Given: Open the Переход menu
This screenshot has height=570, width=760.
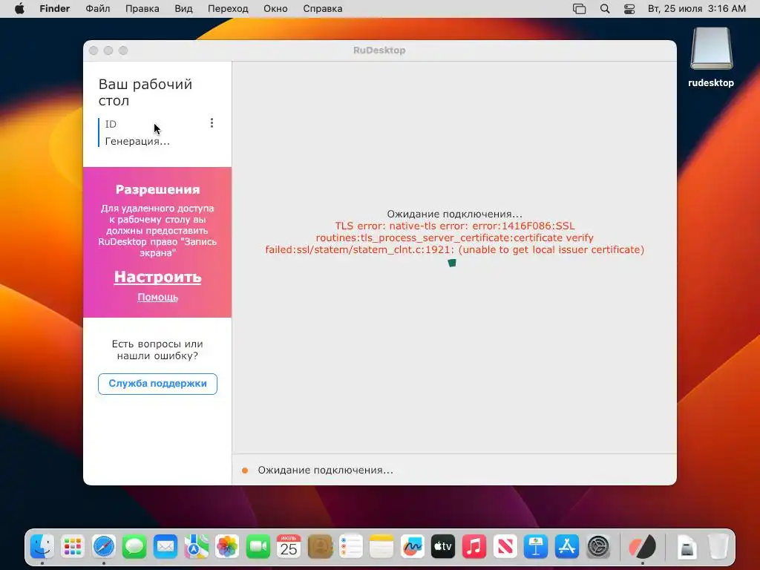Looking at the screenshot, I should tap(228, 9).
